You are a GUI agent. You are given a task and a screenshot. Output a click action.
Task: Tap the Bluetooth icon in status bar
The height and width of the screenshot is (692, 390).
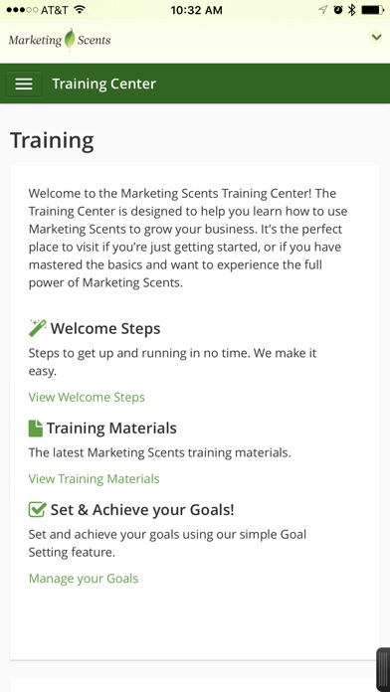point(351,10)
